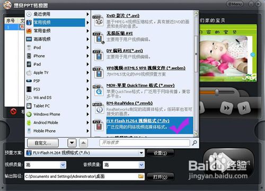Image resolution: width=265 pixels, height=191 pixels.
Task: Click the fast-forward playback button
Action: tap(227, 108)
